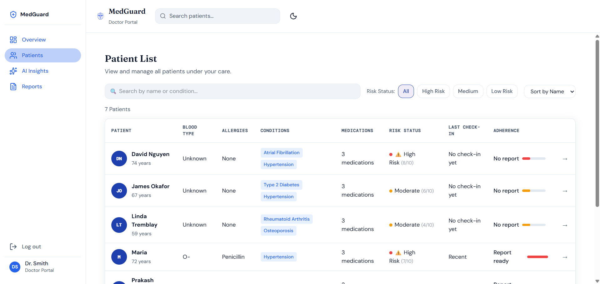Screen dimensions: 600x284
Task: Click the Search by name or condition field
Action: (233, 91)
